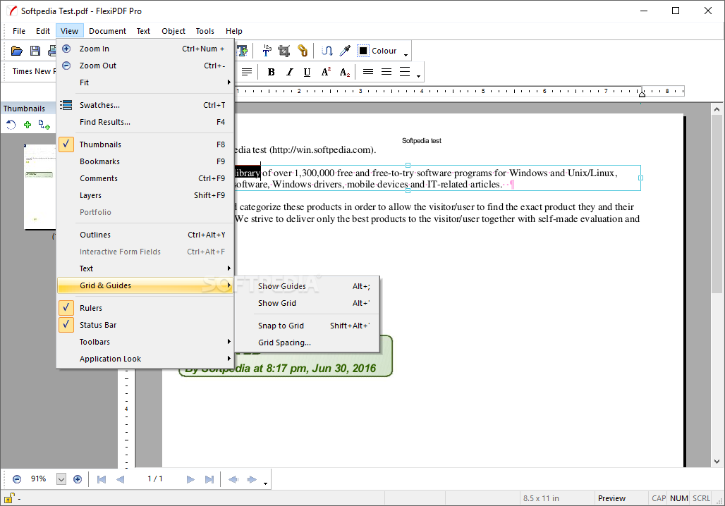Click the Open file folder icon

(17, 51)
